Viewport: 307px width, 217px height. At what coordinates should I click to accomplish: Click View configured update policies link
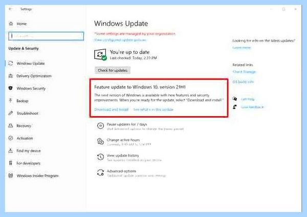click(120, 40)
